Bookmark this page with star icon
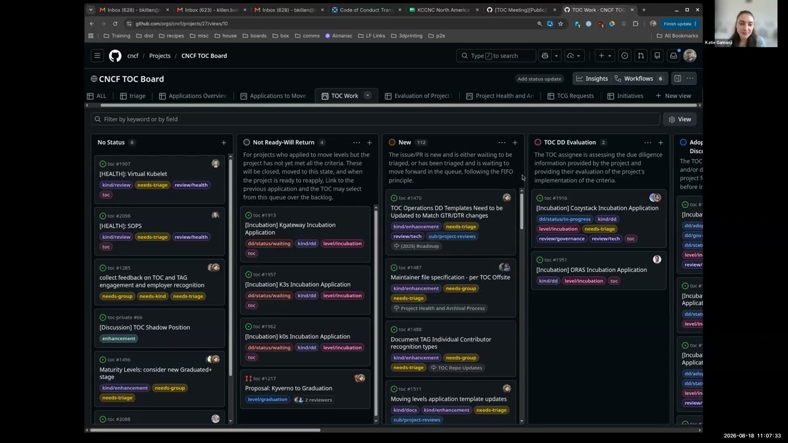Image resolution: width=788 pixels, height=443 pixels. [x=560, y=24]
